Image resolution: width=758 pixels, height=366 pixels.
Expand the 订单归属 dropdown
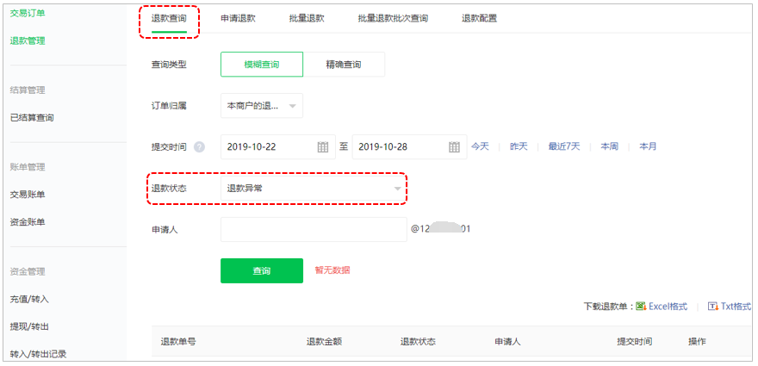click(x=262, y=106)
